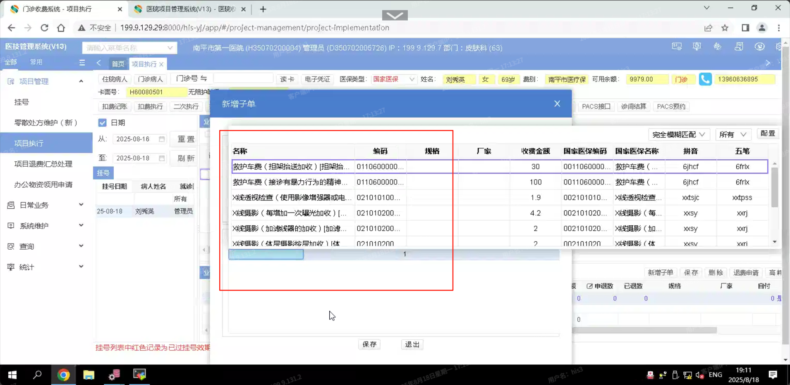
Task: Click the 诊间结算 button
Action: [x=633, y=106]
